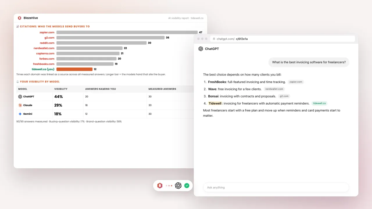
Task: Click the bold Wave name in the answer
Action: [x=212, y=89]
